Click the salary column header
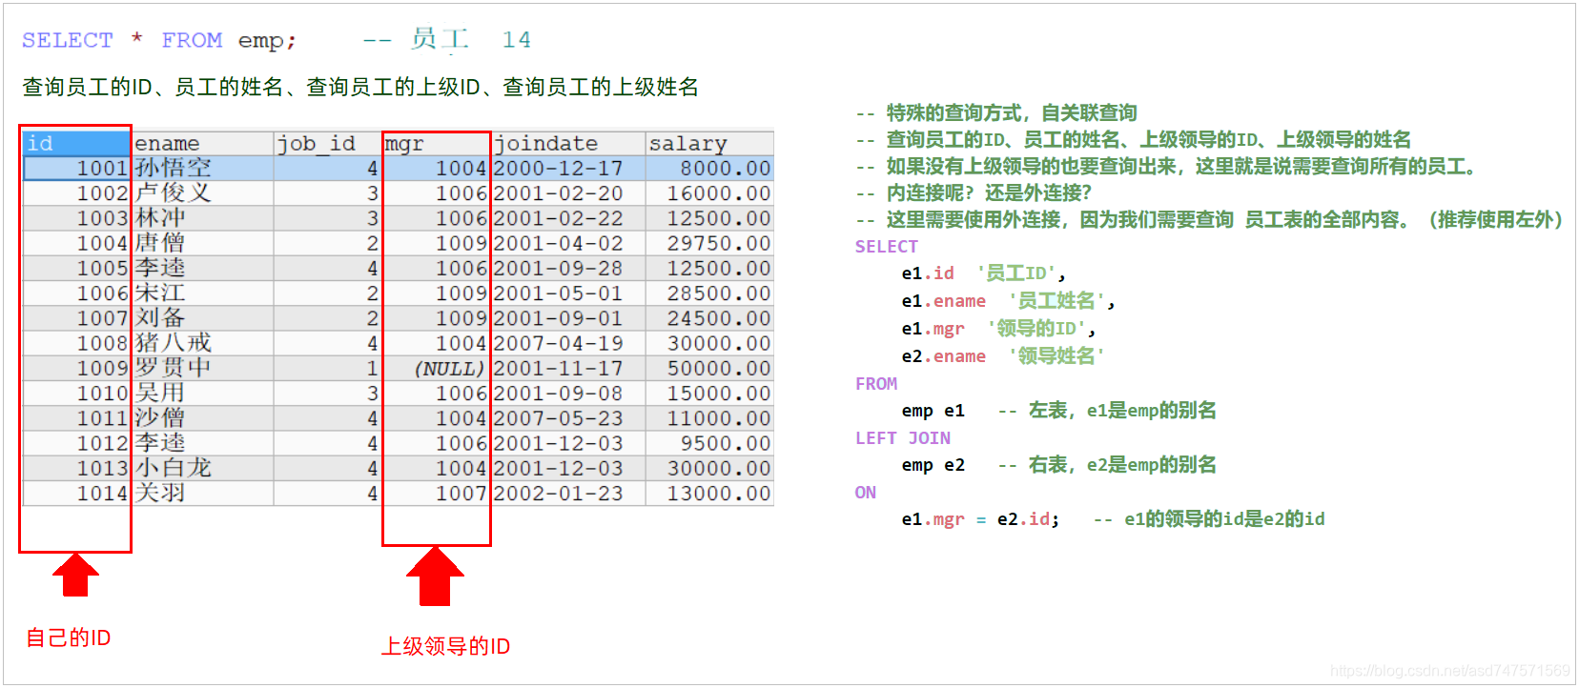 click(708, 143)
